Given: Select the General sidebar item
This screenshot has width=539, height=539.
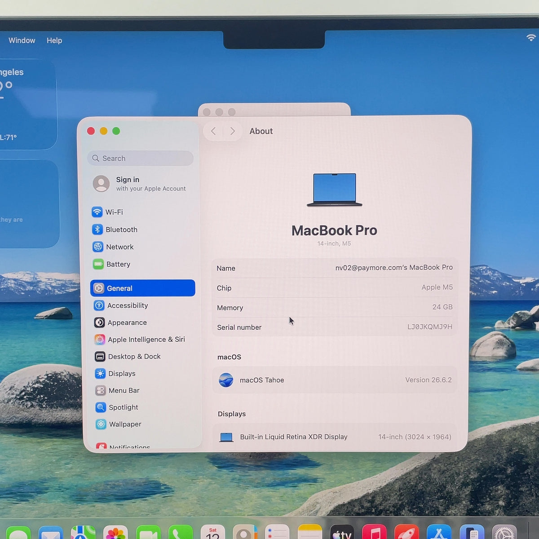Looking at the screenshot, I should [143, 288].
